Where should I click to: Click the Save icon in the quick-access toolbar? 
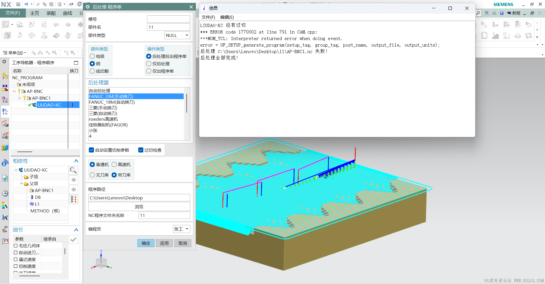pyautogui.click(x=18, y=4)
